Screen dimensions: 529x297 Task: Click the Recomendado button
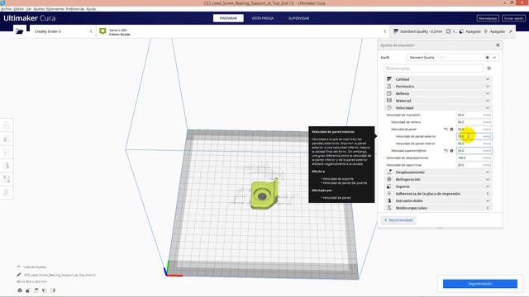pos(398,220)
